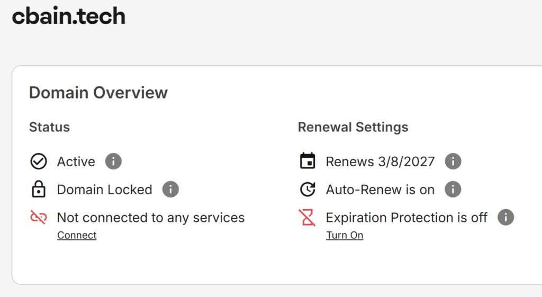Viewport: 542px width, 297px height.
Task: View info about Expiration Protection is off
Action: (x=506, y=218)
